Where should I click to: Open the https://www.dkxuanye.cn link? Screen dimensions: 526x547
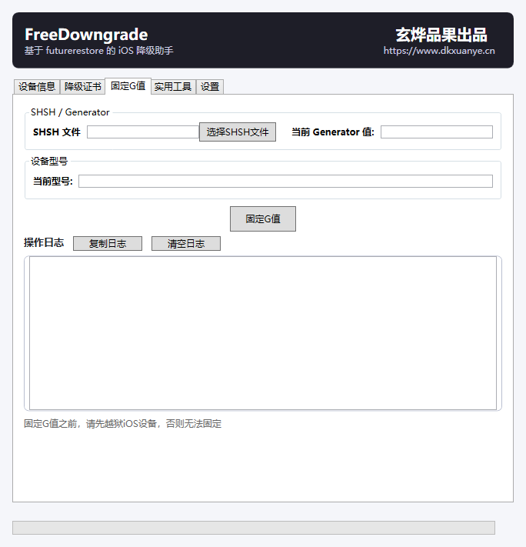[439, 51]
